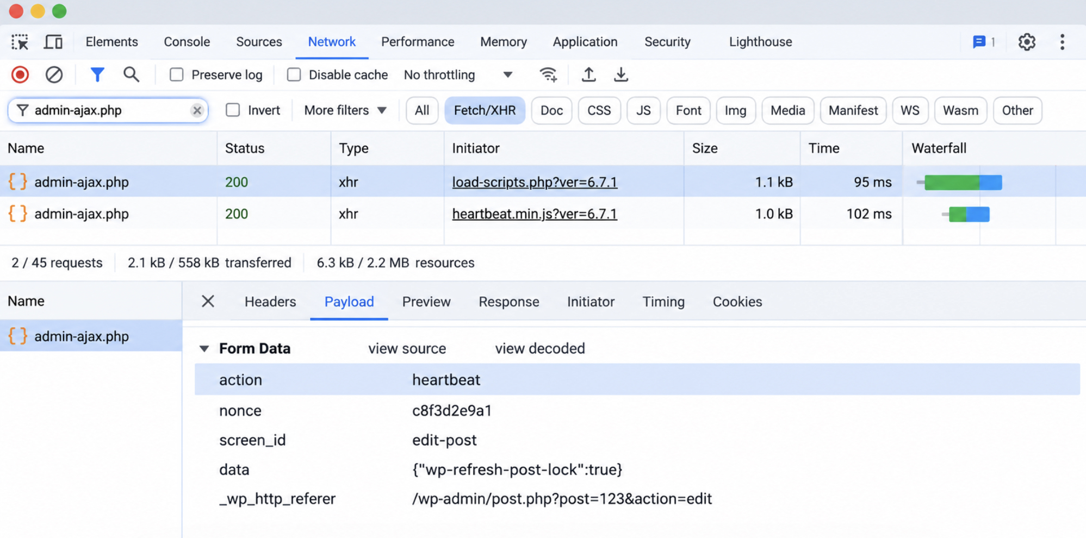Click view source for Form Data
Screen dimensions: 1086x538
point(407,348)
